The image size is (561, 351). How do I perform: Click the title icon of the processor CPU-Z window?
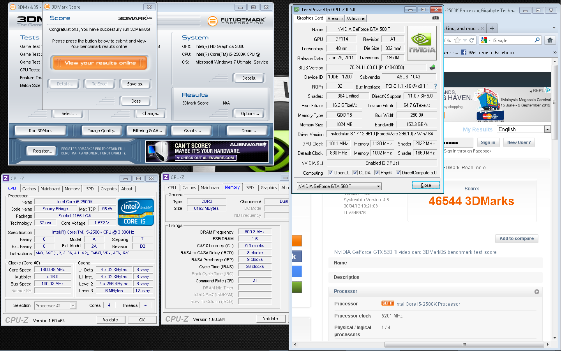click(6, 178)
